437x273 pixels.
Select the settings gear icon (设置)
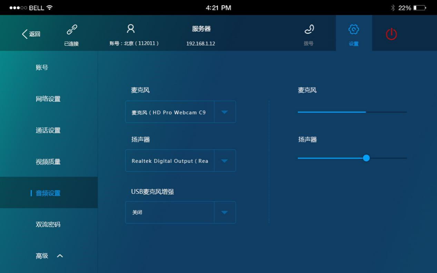coord(354,30)
